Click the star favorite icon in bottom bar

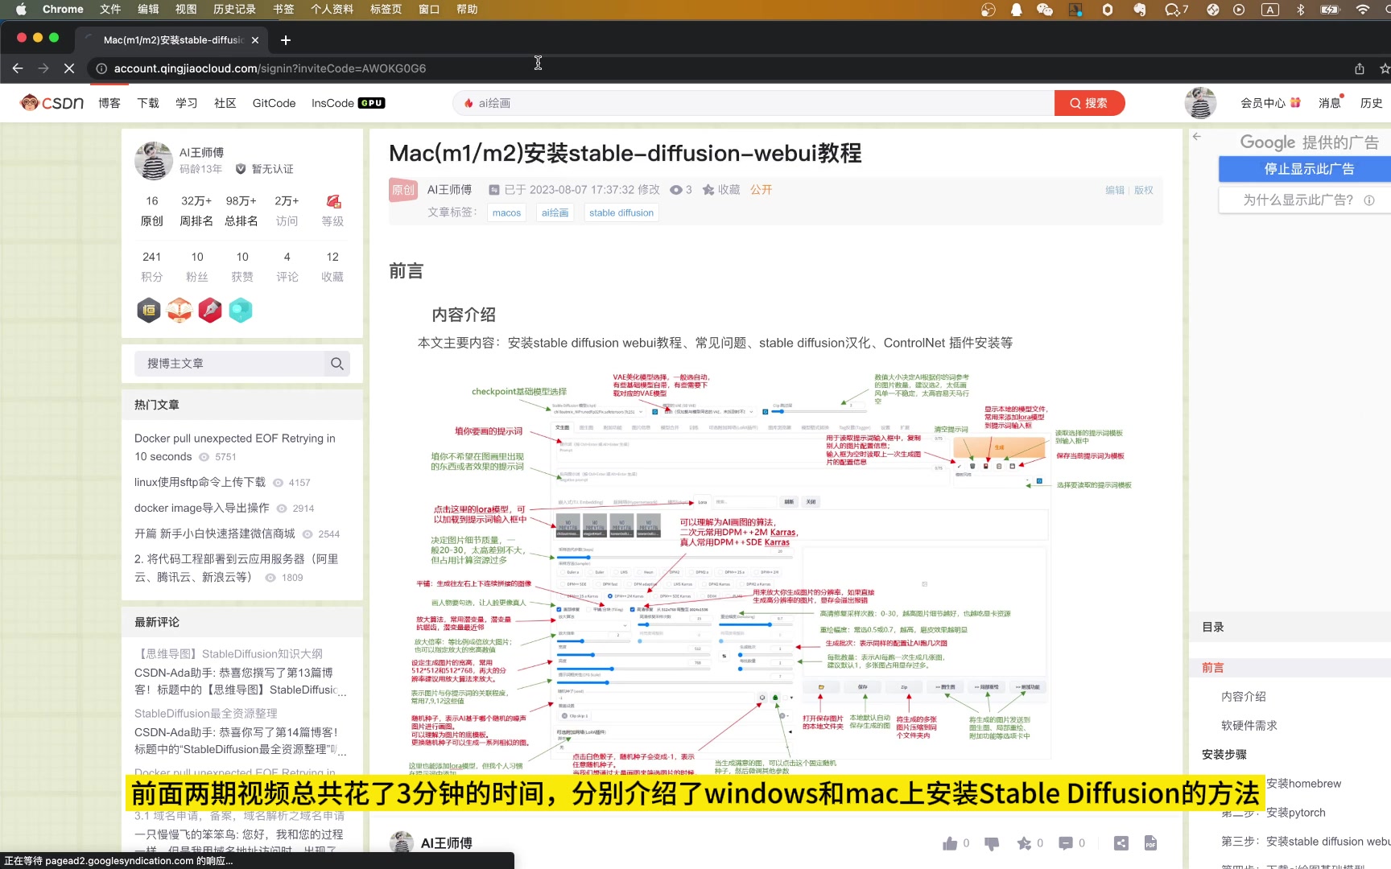(x=1024, y=843)
